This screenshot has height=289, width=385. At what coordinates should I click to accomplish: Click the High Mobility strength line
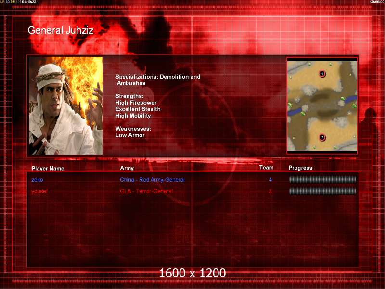[133, 116]
